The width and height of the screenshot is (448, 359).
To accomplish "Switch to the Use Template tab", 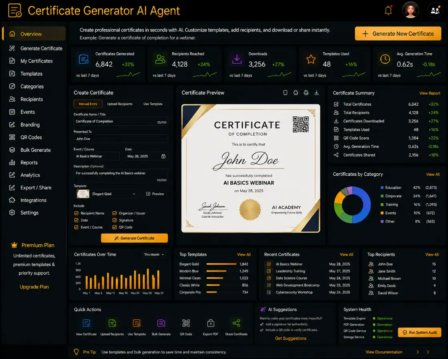I will [153, 104].
